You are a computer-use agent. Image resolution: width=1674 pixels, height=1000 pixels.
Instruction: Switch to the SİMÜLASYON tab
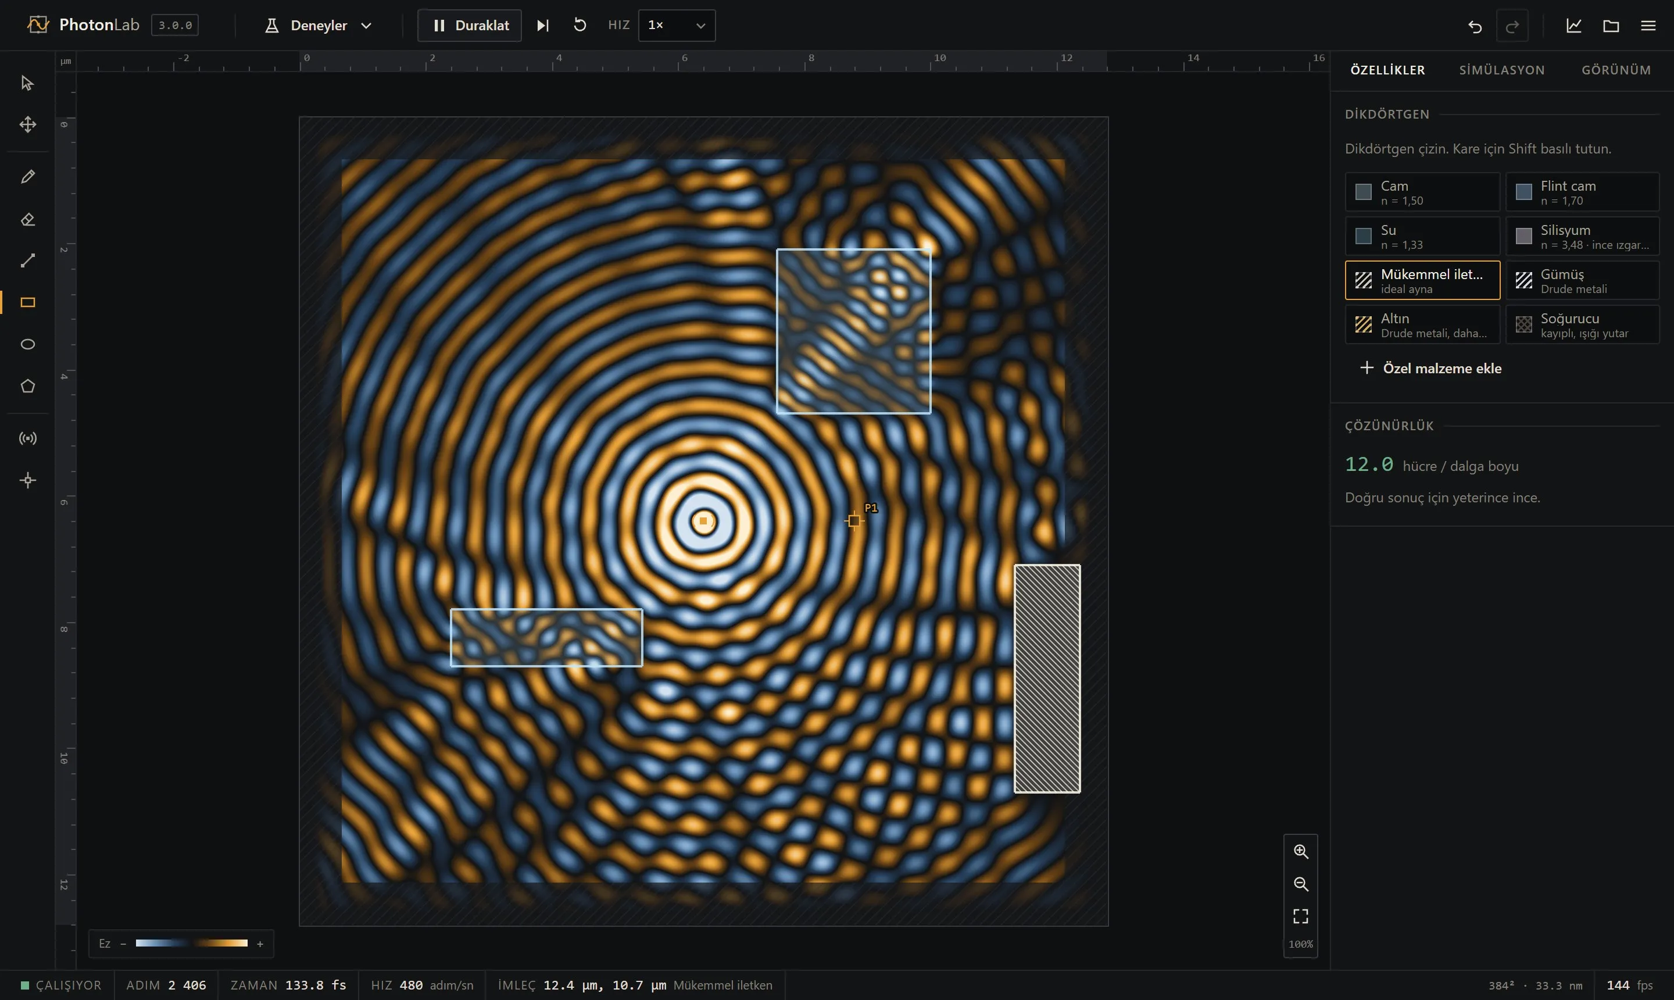coord(1502,70)
